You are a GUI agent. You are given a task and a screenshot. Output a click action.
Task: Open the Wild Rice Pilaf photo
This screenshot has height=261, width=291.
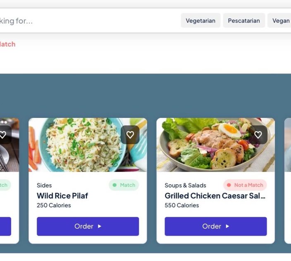[x=79, y=145]
